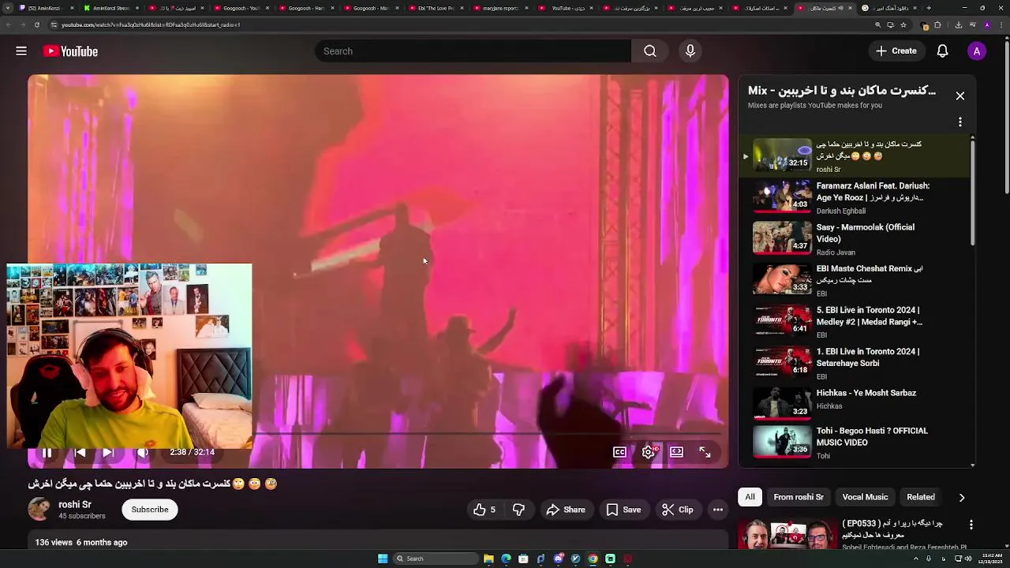Reload the page in the browser
Screen dimensions: 1010x568
[36, 24]
